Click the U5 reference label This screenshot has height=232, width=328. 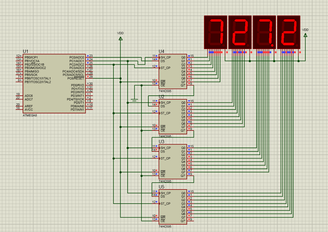tap(162, 187)
